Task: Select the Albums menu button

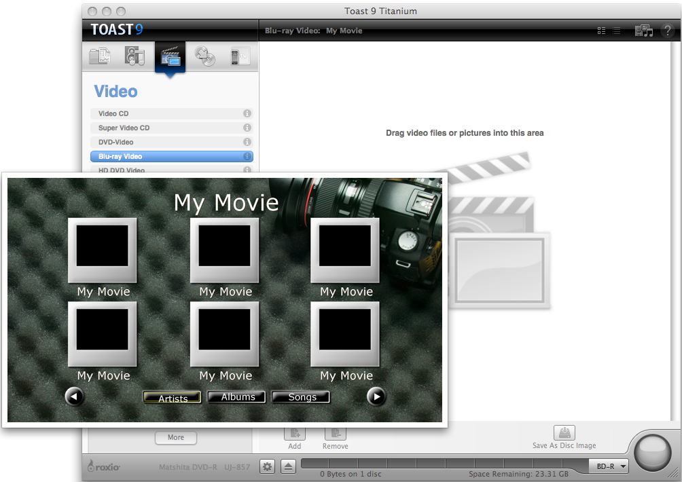Action: coord(236,397)
